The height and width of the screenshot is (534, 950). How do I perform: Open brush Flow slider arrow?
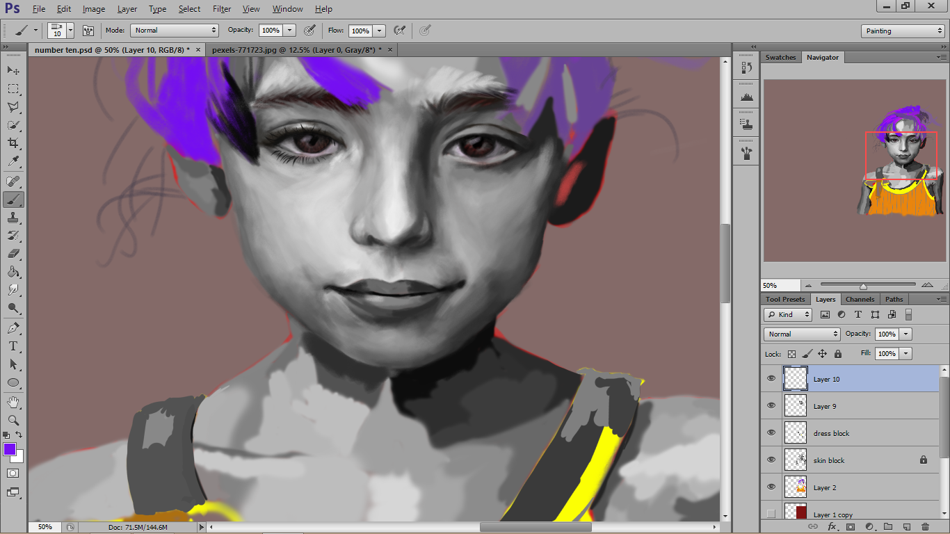click(x=379, y=31)
